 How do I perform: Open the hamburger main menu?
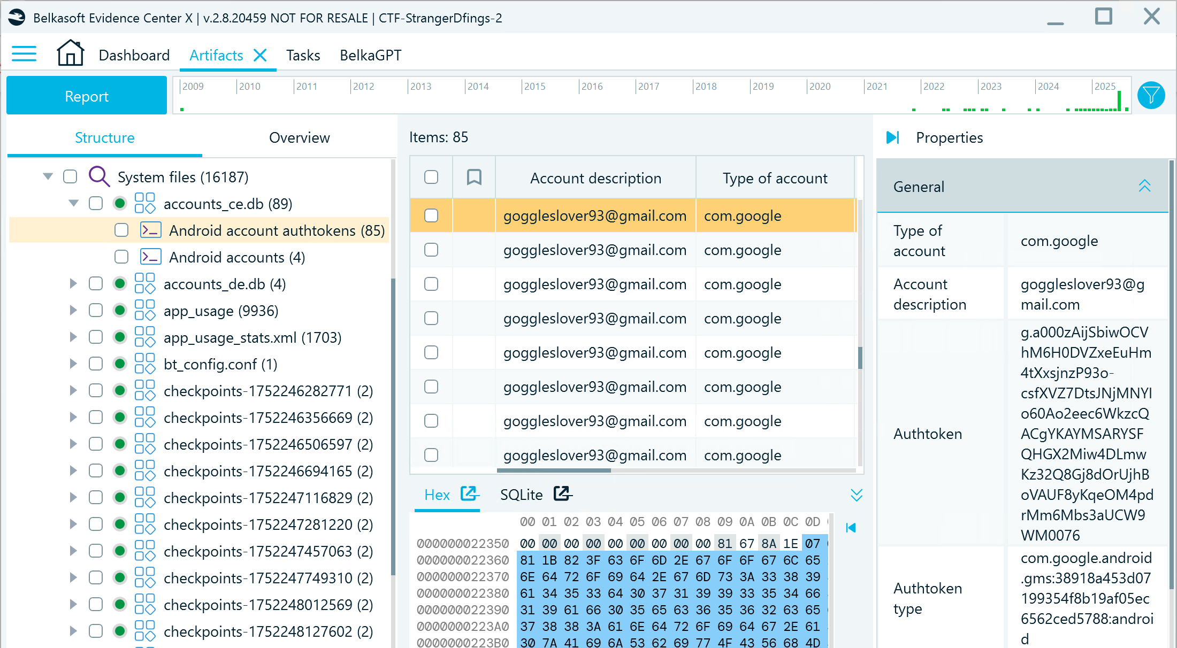[x=24, y=54]
